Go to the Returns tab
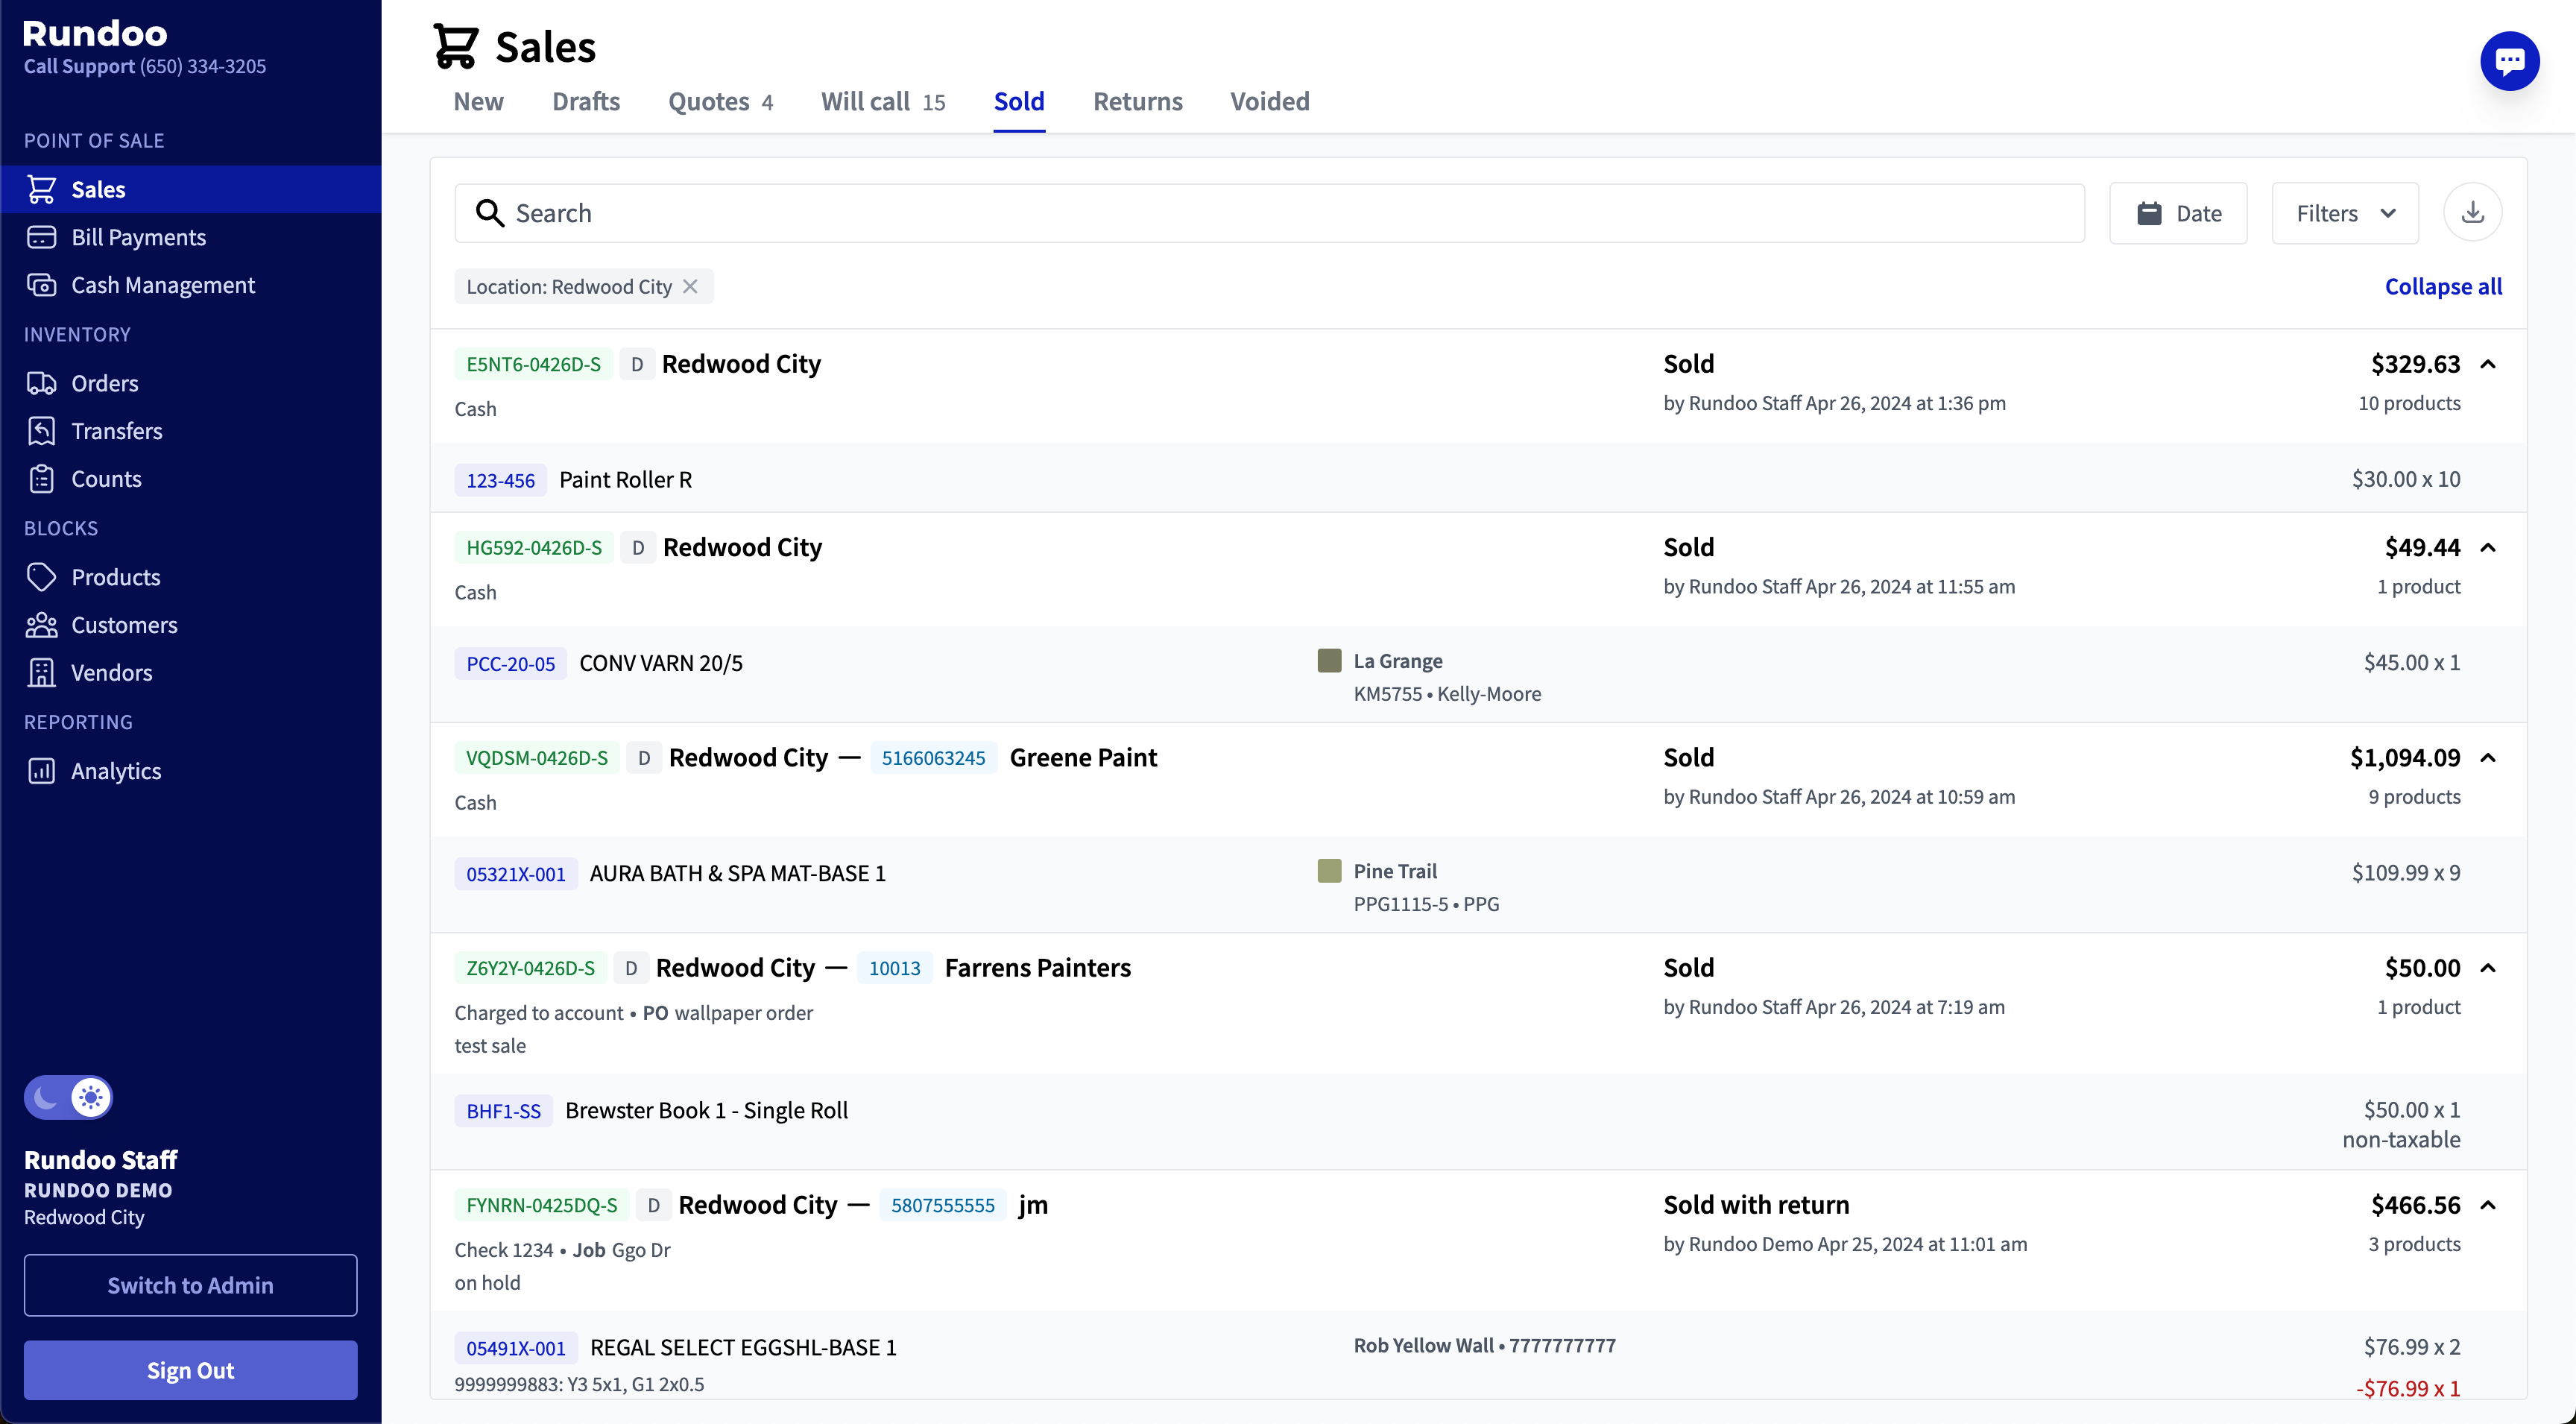This screenshot has height=1424, width=2576. (1138, 102)
